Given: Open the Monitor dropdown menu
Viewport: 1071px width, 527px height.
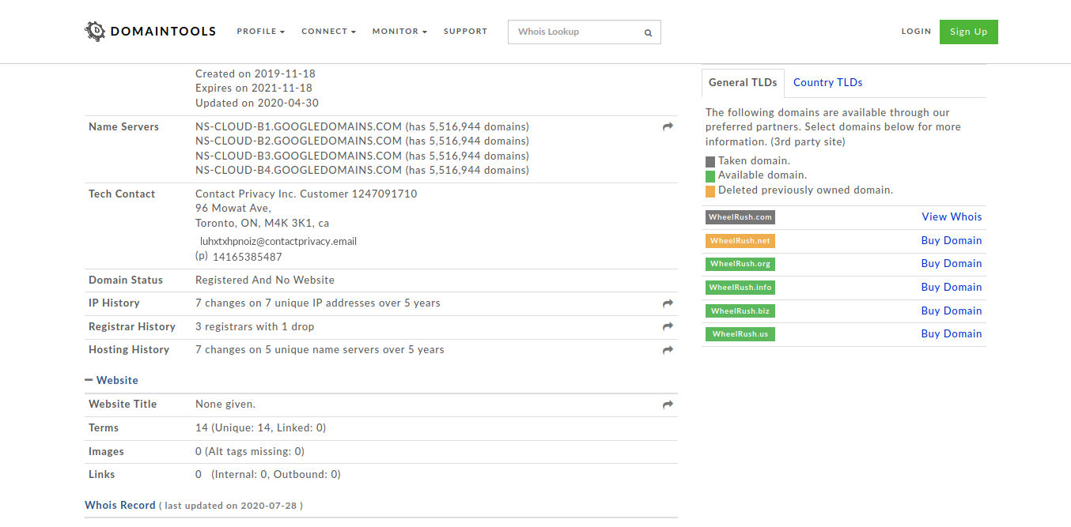Looking at the screenshot, I should [x=399, y=32].
